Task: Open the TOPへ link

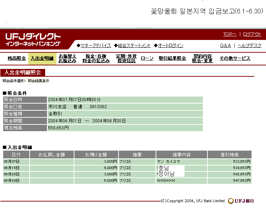Action: pyautogui.click(x=230, y=34)
